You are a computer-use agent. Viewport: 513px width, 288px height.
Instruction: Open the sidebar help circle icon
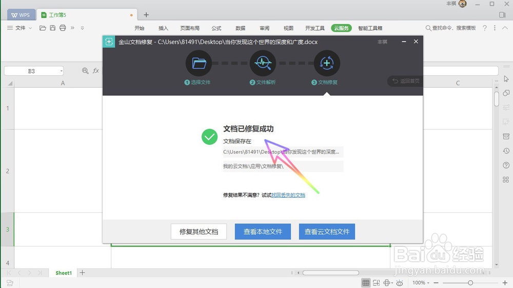point(506,165)
